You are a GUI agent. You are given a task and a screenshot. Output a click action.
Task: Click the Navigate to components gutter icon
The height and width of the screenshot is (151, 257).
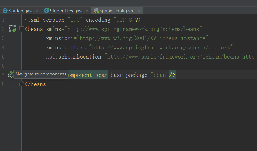point(10,74)
